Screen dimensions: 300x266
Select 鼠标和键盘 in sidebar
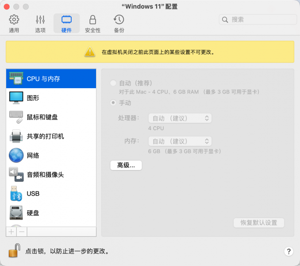(x=51, y=117)
